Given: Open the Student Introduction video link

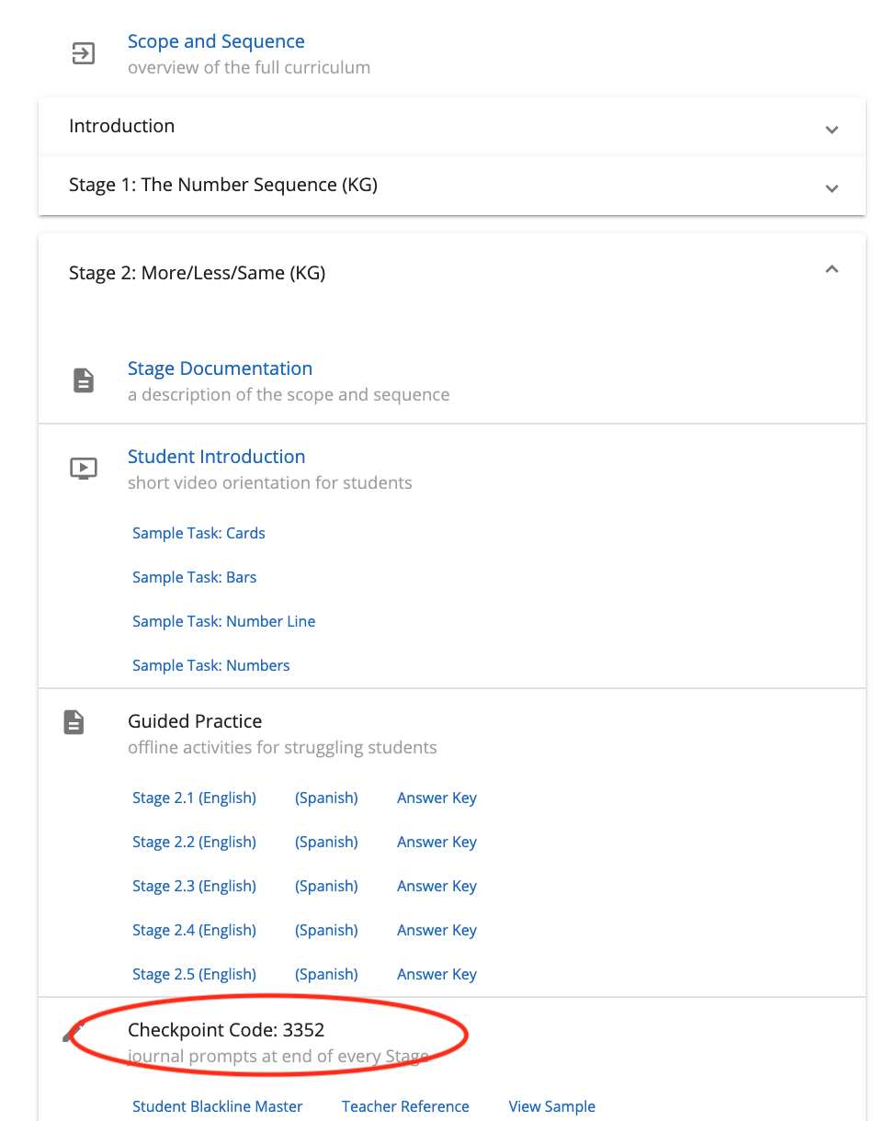Looking at the screenshot, I should coord(216,457).
